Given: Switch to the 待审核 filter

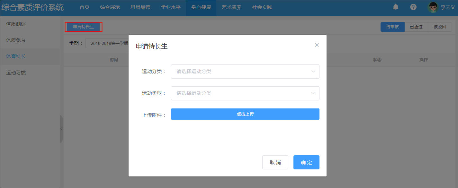Looking at the screenshot, I should click(392, 27).
